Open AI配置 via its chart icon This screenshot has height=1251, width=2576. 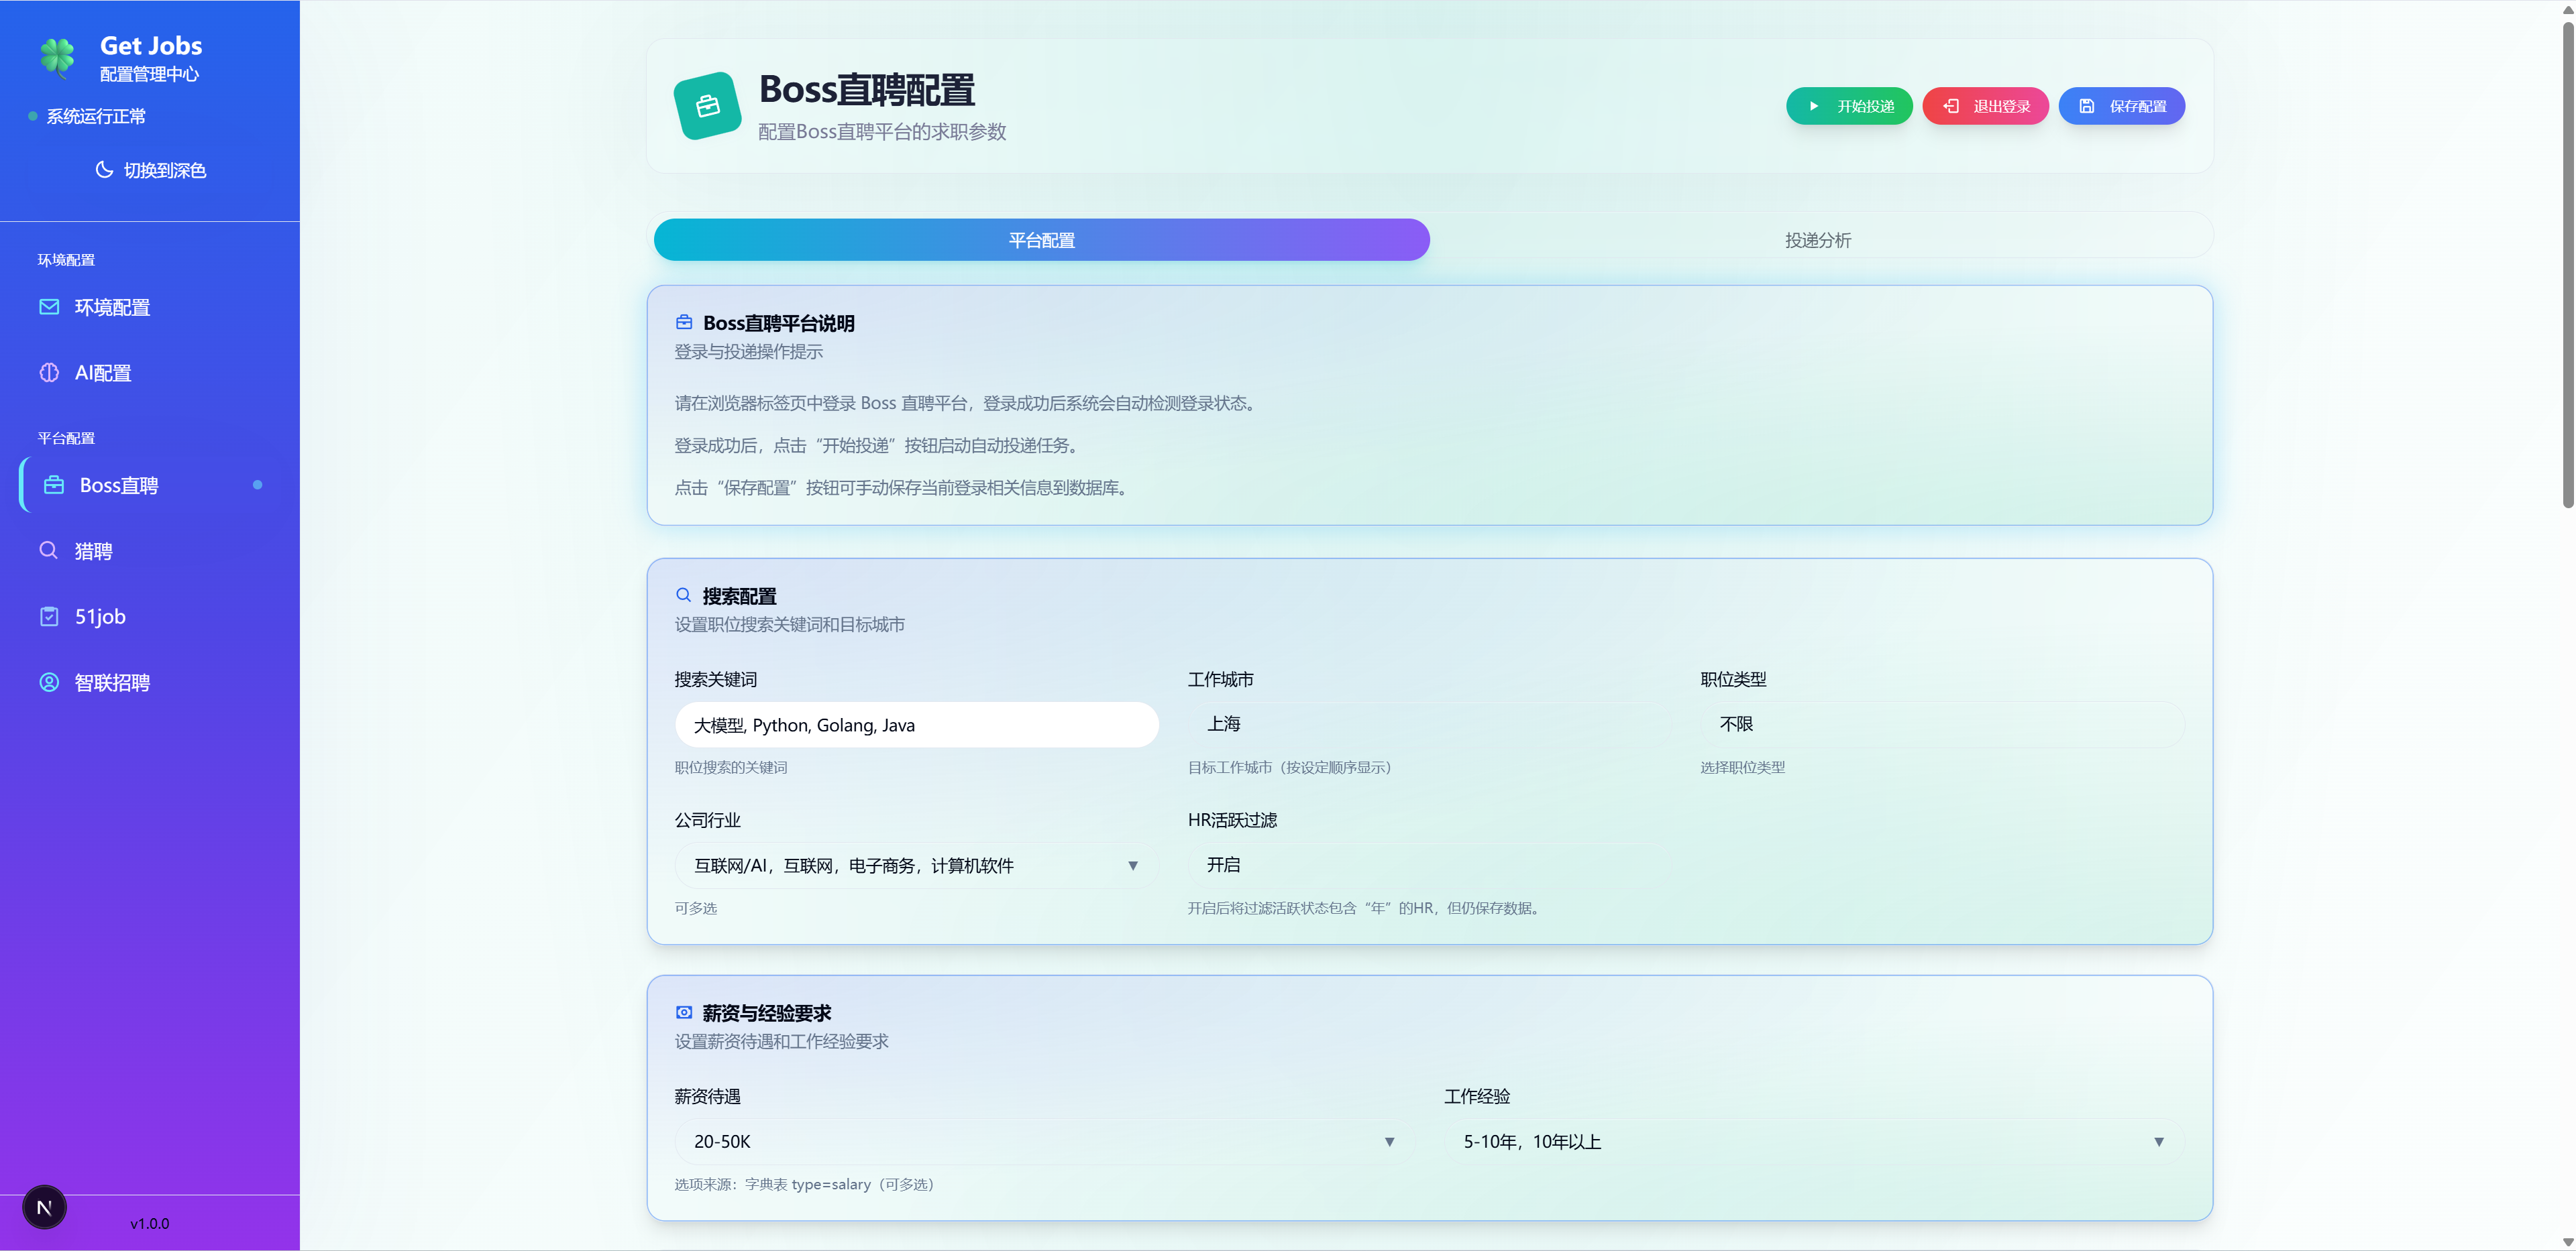pyautogui.click(x=49, y=371)
